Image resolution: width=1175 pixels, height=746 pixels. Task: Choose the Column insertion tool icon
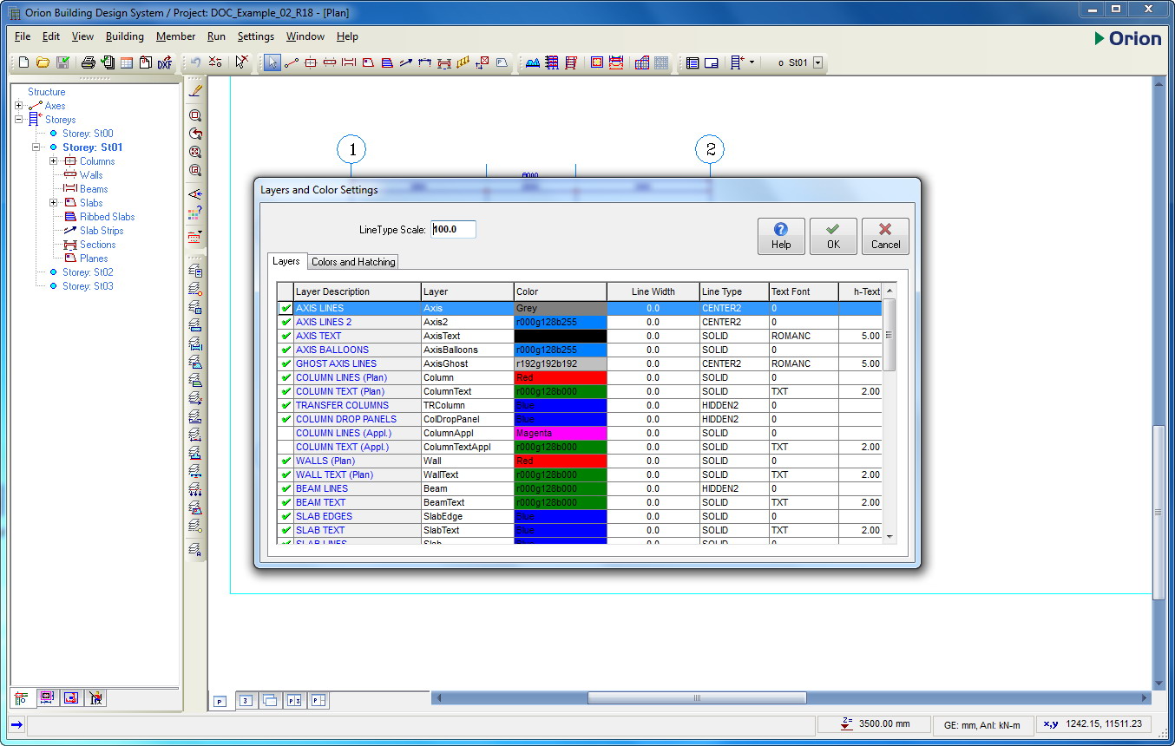click(311, 62)
